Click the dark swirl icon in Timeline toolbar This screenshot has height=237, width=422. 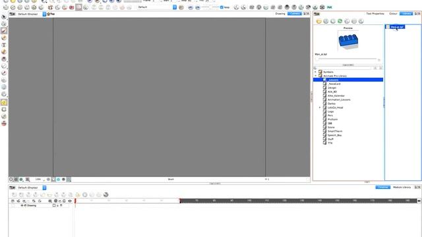tap(106, 195)
